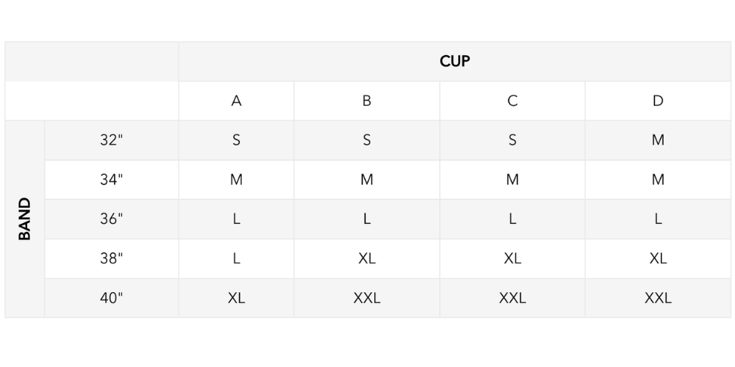Click size L for 36" band, C cup
Screen dimensions: 735x367
pyautogui.click(x=512, y=219)
